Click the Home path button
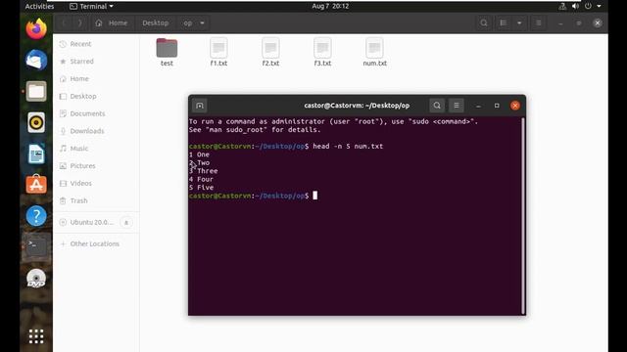Image resolution: width=627 pixels, height=352 pixels. (112, 22)
